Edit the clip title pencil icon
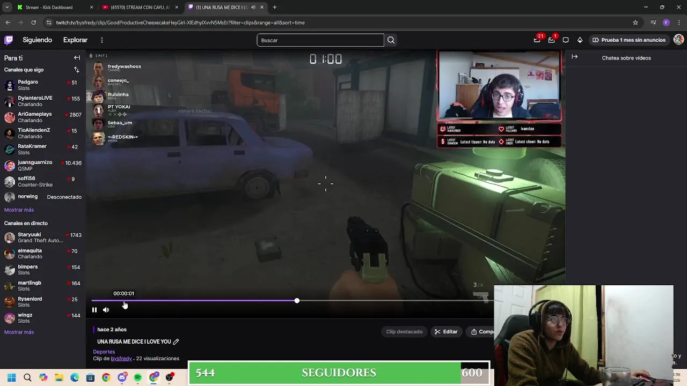Image resolution: width=687 pixels, height=386 pixels. [x=176, y=342]
